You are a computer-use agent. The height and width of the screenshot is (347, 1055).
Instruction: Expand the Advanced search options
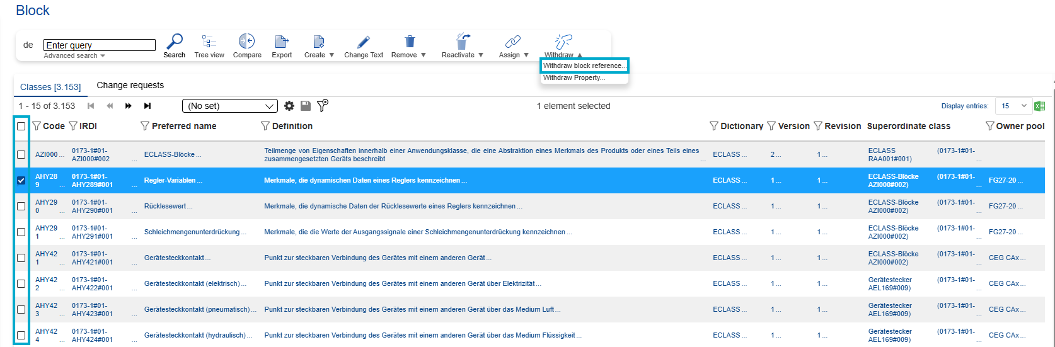[x=74, y=56]
